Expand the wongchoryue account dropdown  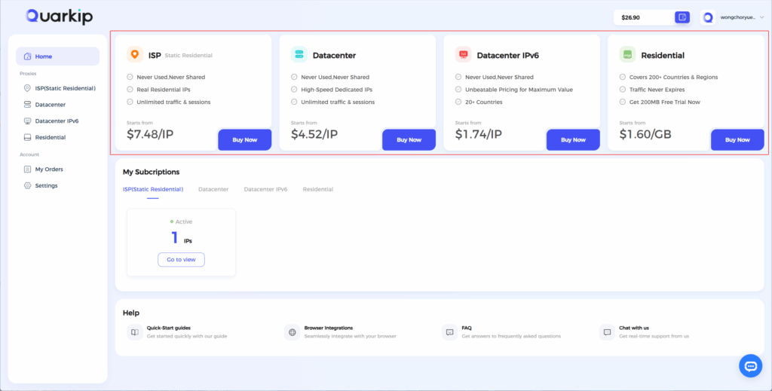point(761,17)
